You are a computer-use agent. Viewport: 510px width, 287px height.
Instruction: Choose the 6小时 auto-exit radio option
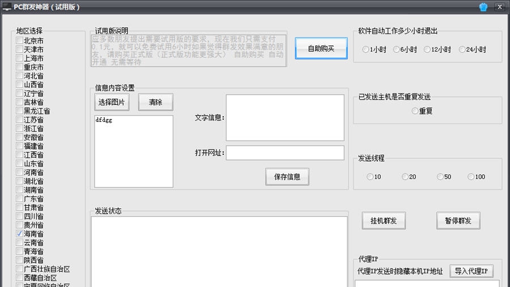pos(396,49)
